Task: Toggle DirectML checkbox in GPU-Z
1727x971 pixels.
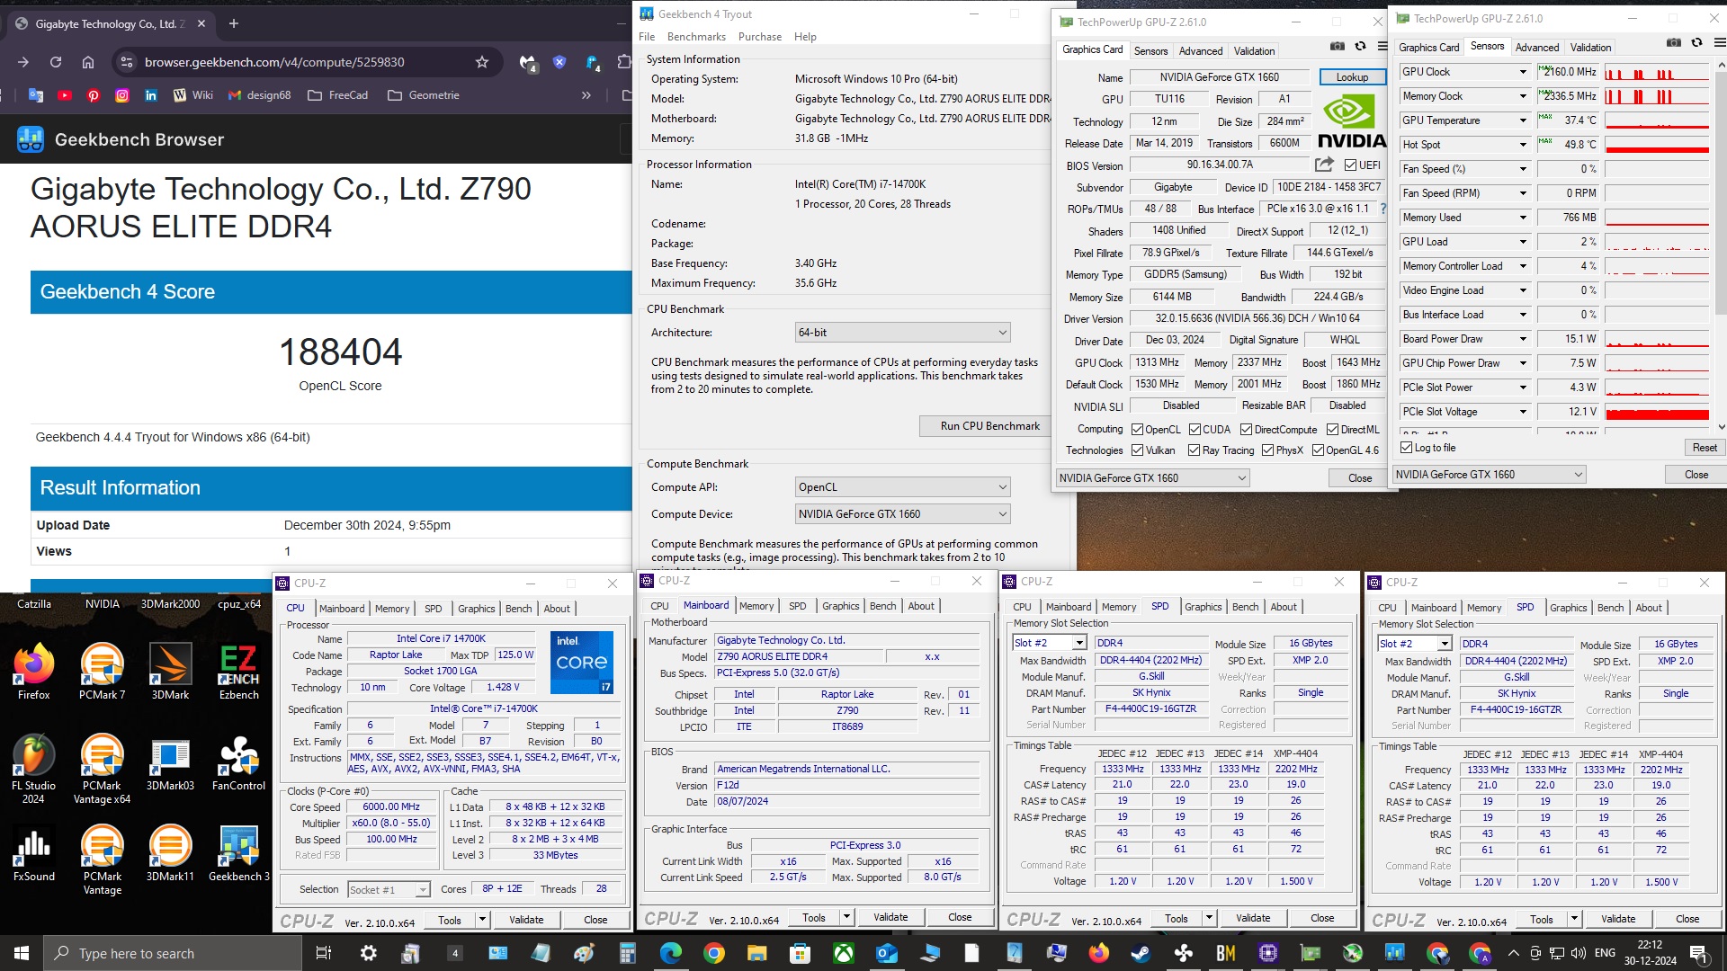Action: point(1333,430)
